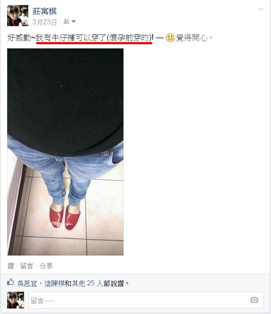Open the audience privacy selector dropdown

pos(74,21)
